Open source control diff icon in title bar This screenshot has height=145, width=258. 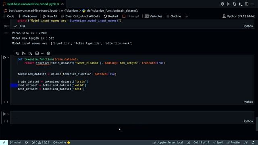click(235, 4)
